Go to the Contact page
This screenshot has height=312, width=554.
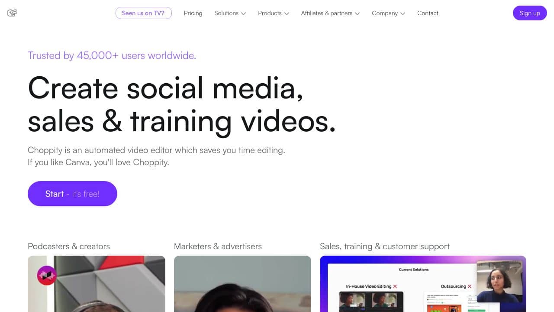click(428, 13)
